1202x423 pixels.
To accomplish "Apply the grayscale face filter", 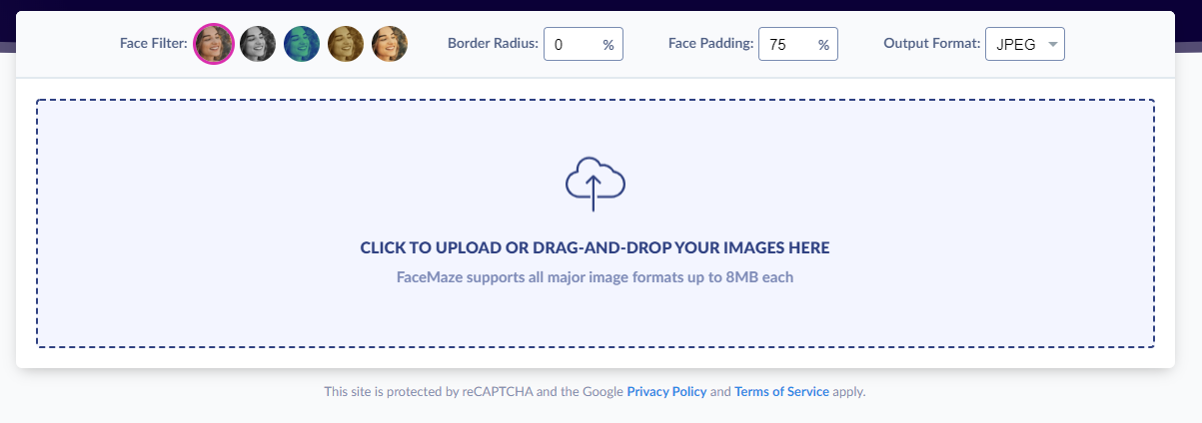I will click(x=258, y=44).
